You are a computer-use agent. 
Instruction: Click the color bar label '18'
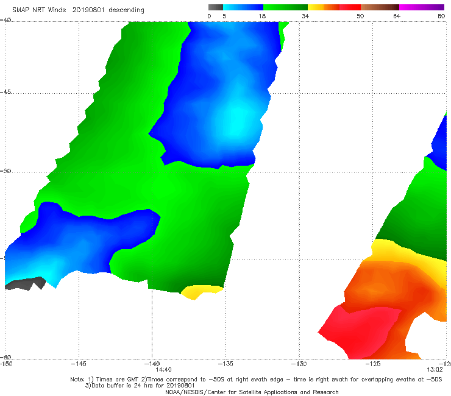coord(262,16)
